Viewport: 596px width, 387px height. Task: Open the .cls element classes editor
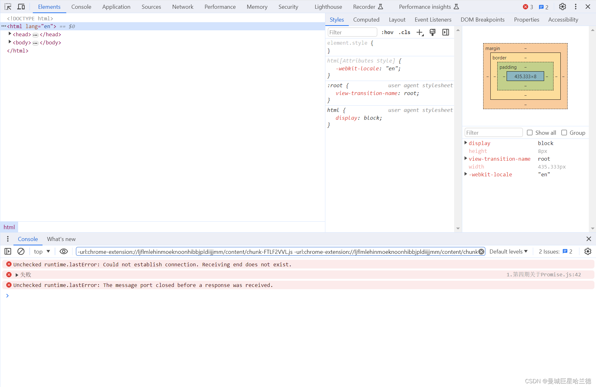[x=404, y=32]
